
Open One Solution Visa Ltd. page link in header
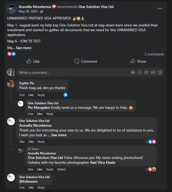(96, 7)
